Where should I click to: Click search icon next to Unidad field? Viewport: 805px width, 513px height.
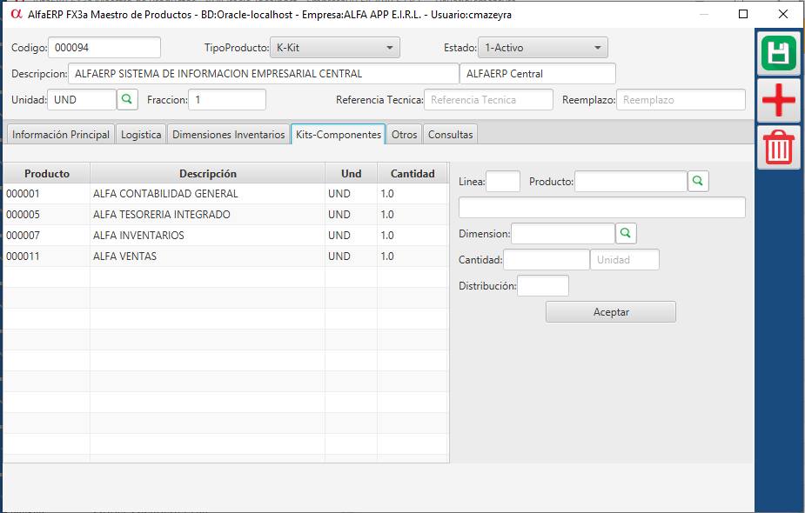[x=127, y=100]
